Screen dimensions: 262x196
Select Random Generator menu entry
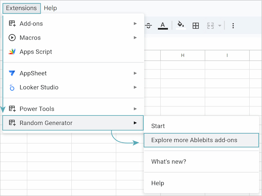73,123
